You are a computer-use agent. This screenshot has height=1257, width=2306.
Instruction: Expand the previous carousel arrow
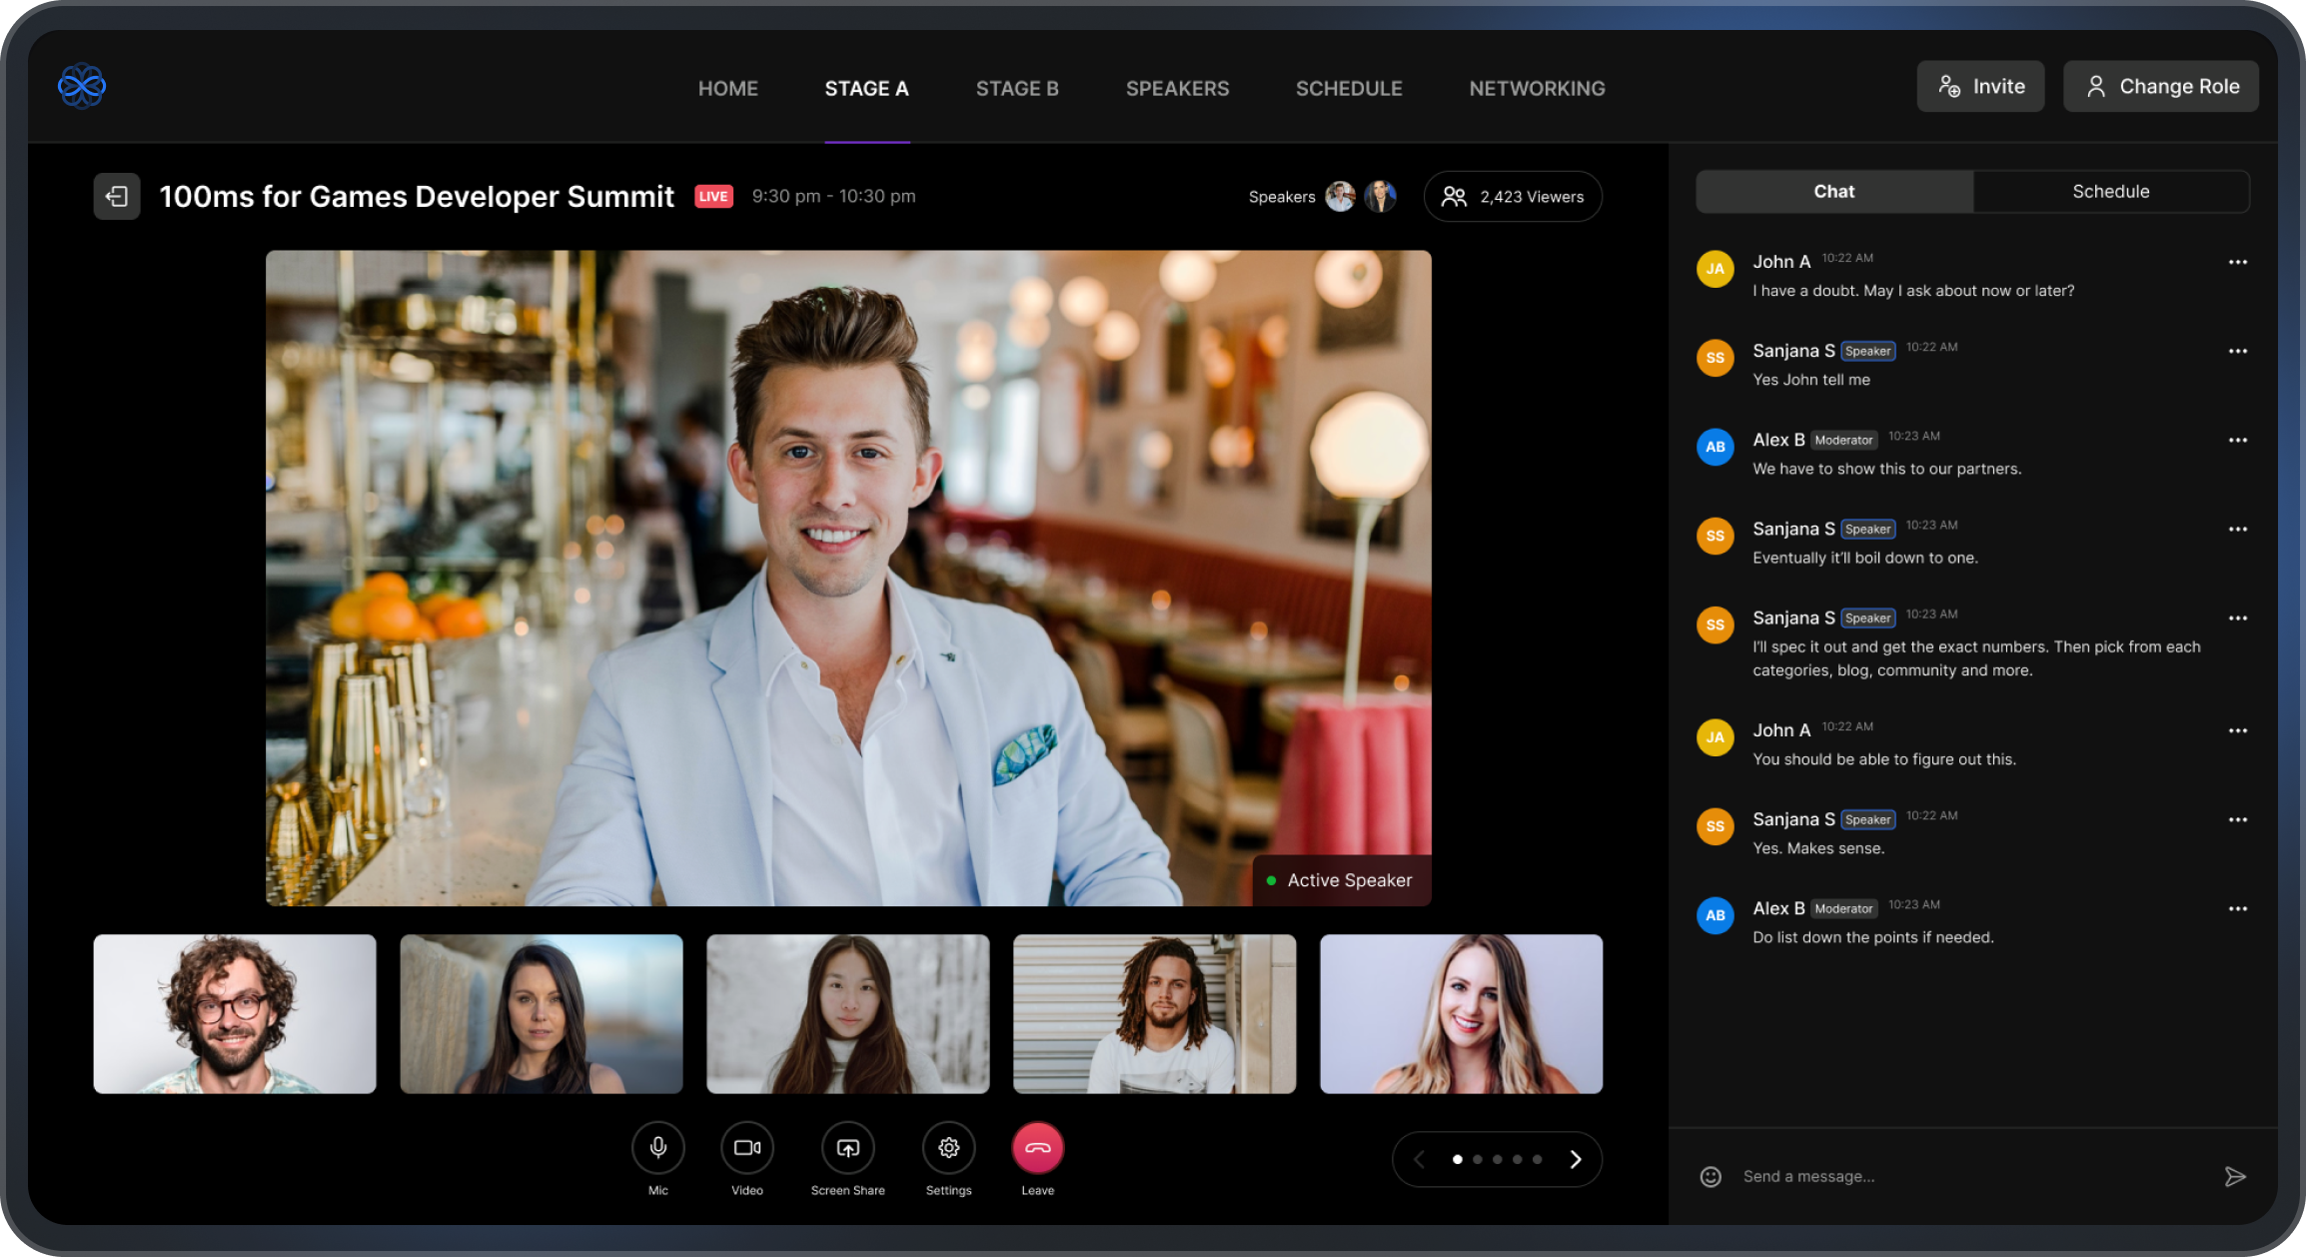pos(1420,1159)
